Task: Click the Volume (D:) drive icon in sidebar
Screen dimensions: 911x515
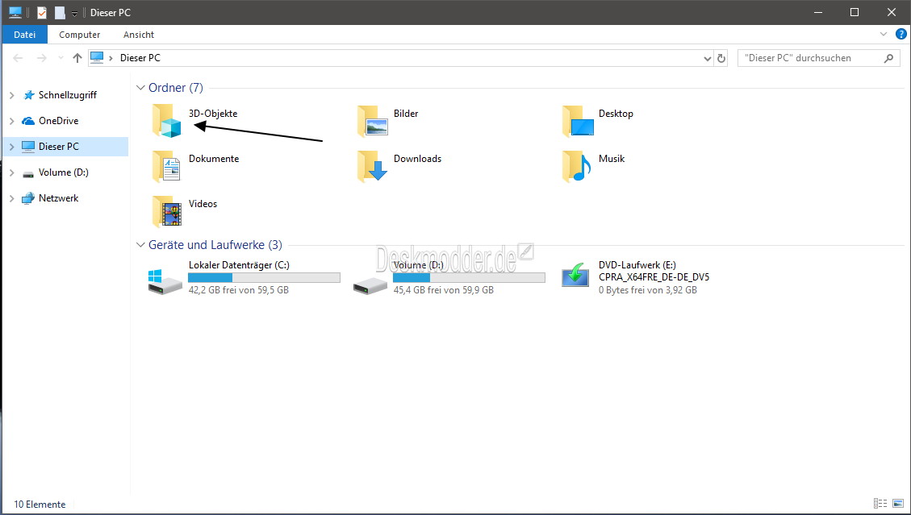Action: (x=28, y=173)
